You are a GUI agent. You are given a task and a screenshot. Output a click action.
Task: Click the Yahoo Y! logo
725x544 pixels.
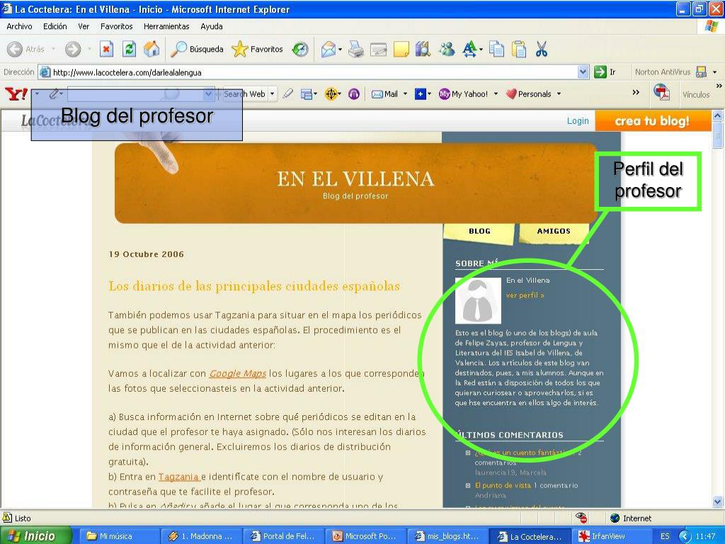(x=16, y=94)
